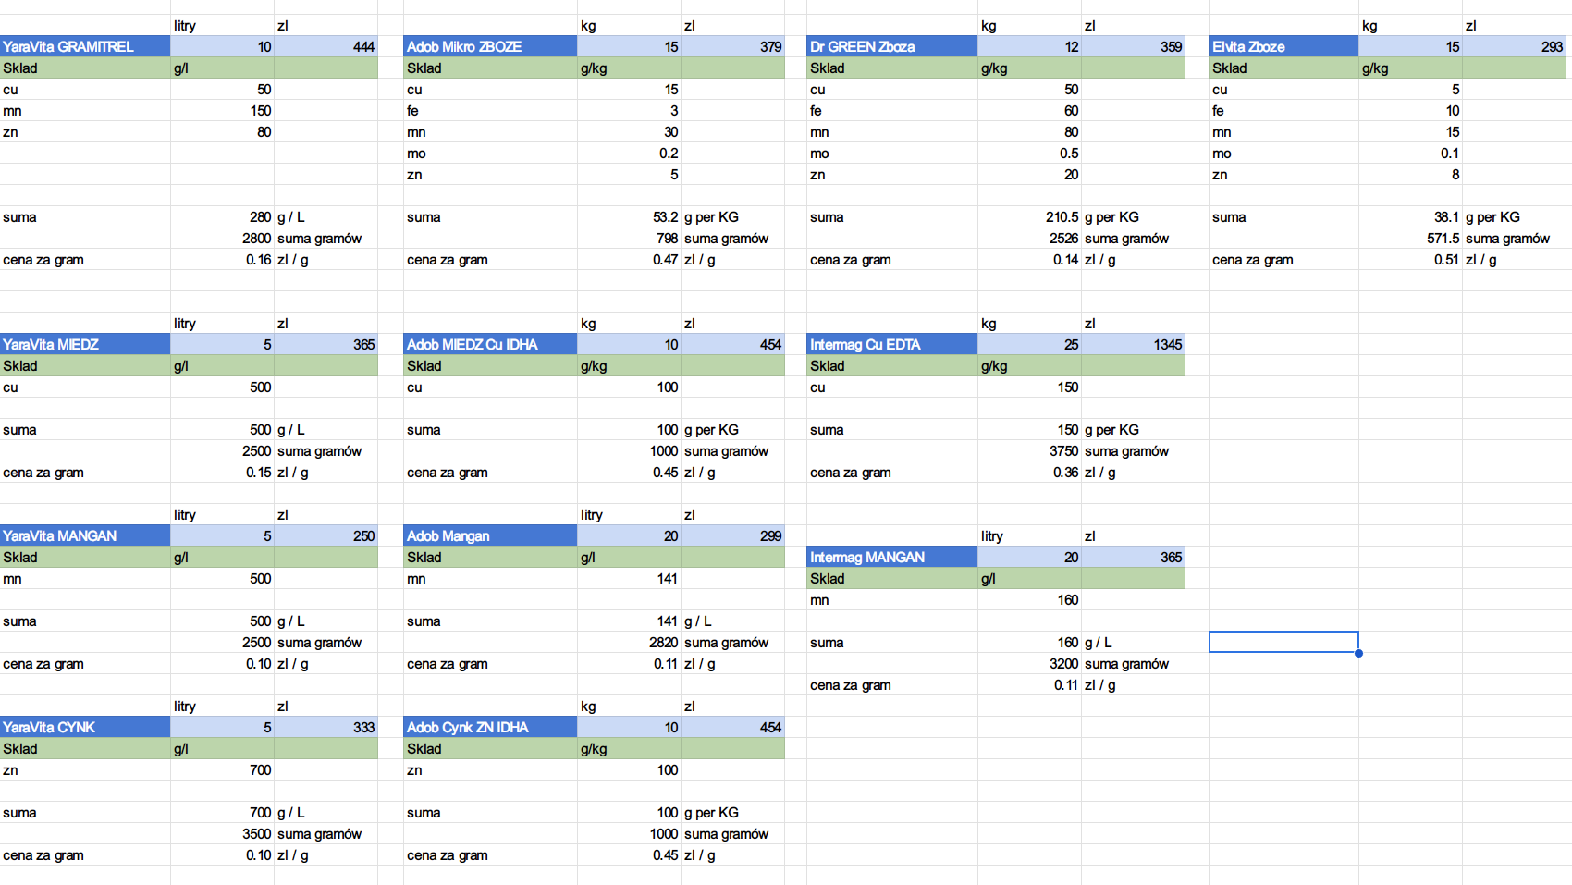
Task: Select the YaraVita CYNK header cell
Action: coord(85,727)
